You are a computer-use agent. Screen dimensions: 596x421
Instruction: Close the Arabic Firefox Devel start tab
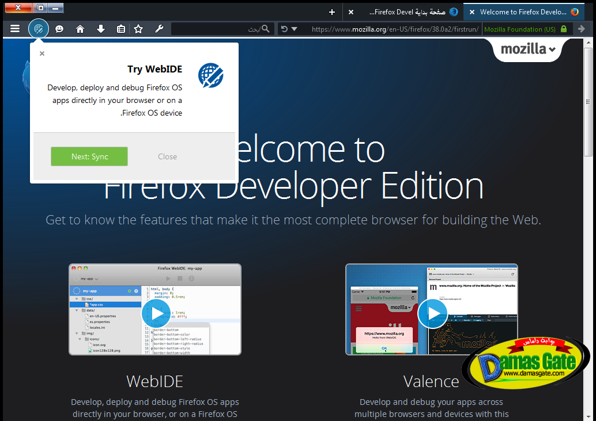click(351, 12)
